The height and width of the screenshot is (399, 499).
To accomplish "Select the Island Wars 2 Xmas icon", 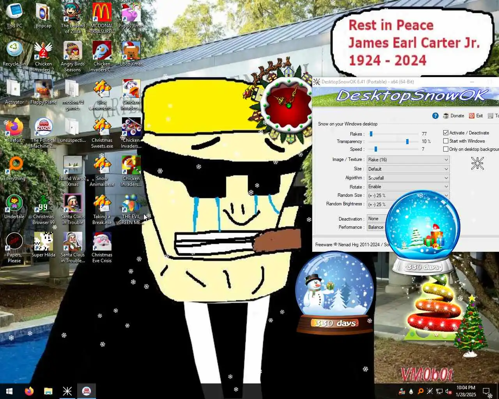I will (73, 171).
